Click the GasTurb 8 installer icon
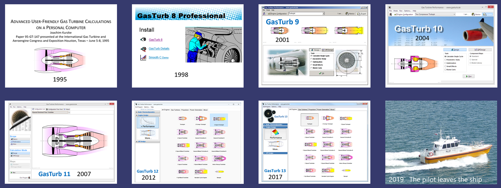The image size is (501, 188). click(143, 39)
